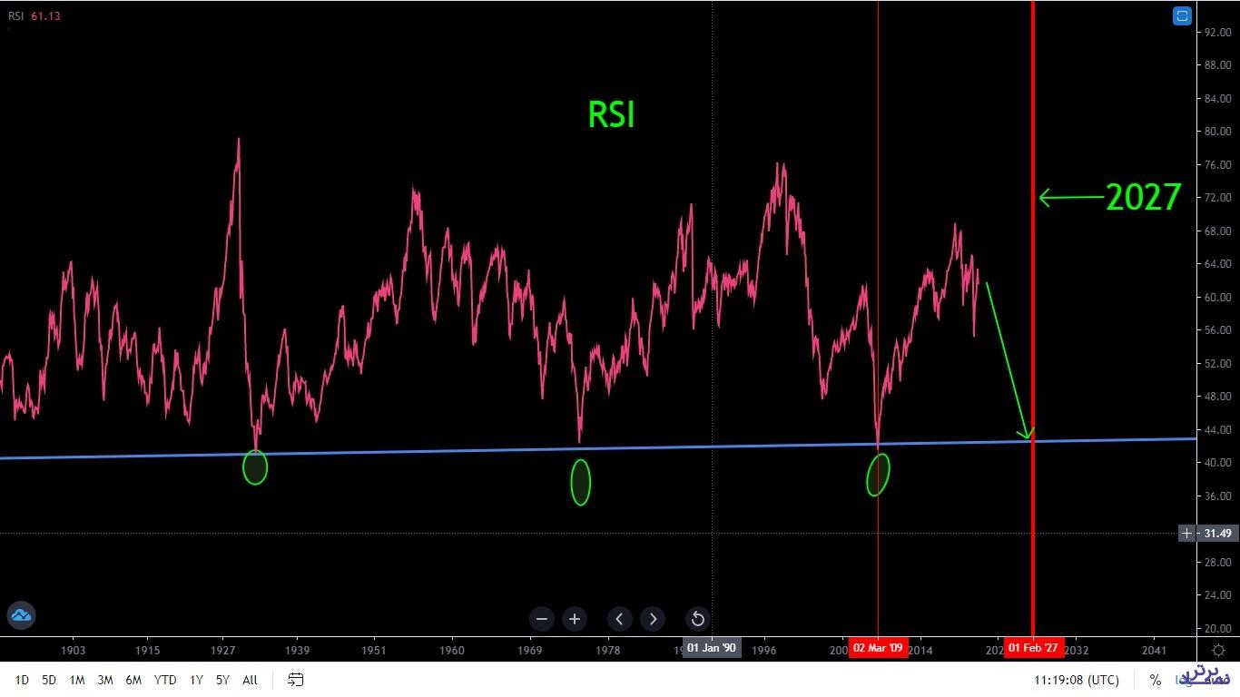Click the red 01 Feb '27 date marker
Viewport: 1240px width, 697px height.
1033,648
